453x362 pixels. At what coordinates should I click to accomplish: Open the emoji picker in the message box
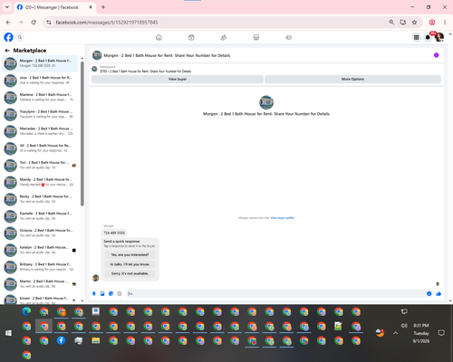click(429, 293)
